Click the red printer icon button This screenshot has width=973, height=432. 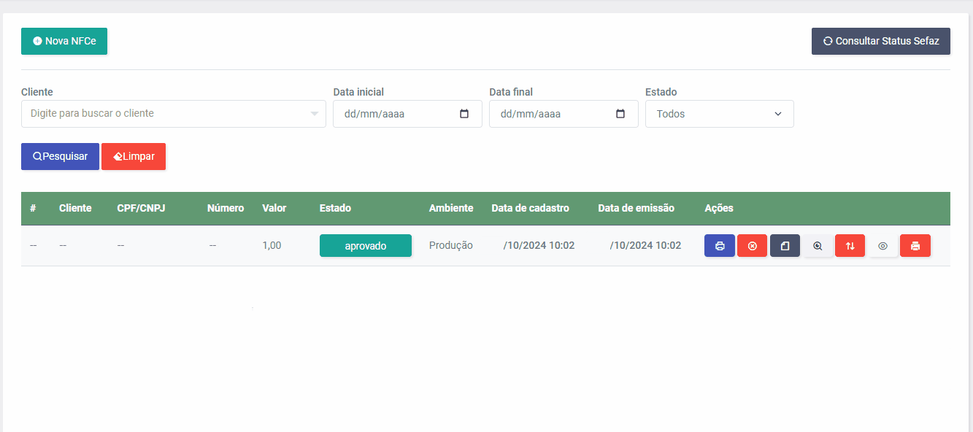(x=915, y=246)
